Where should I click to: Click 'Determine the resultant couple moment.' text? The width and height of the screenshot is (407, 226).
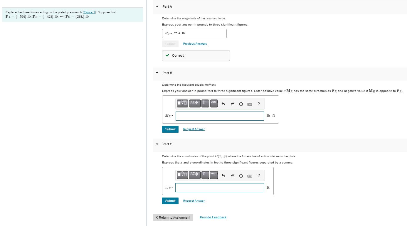(x=189, y=85)
